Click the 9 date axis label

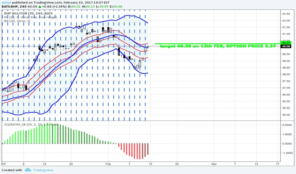[24, 164]
